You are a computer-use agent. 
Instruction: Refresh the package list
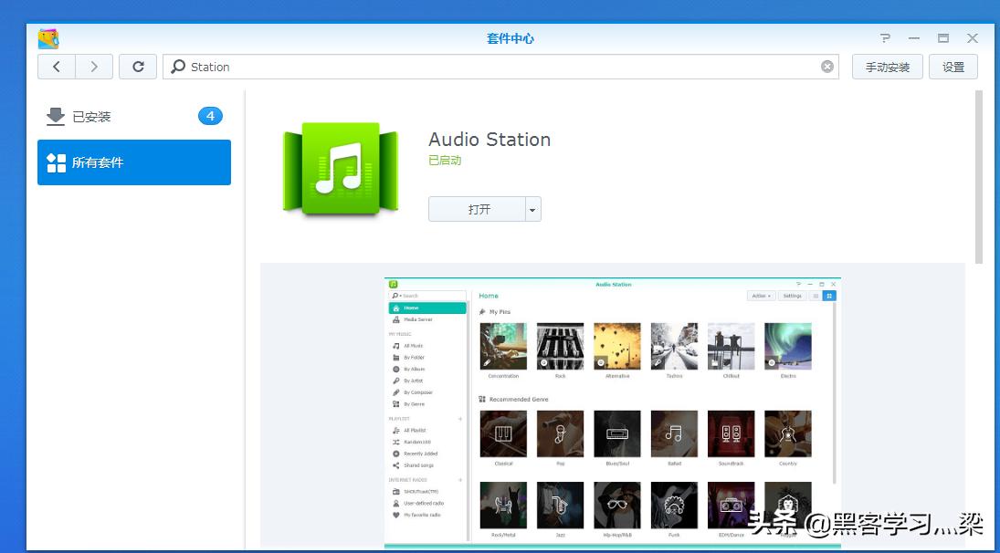click(138, 67)
